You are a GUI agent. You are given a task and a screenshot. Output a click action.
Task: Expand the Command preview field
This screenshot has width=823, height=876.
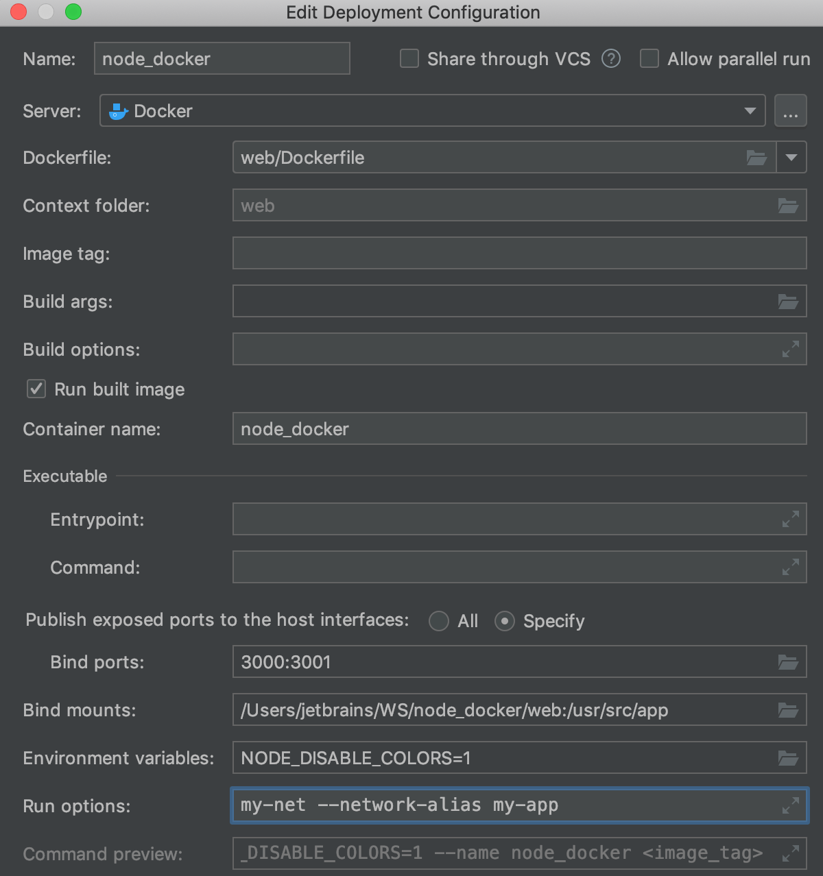pyautogui.click(x=791, y=853)
